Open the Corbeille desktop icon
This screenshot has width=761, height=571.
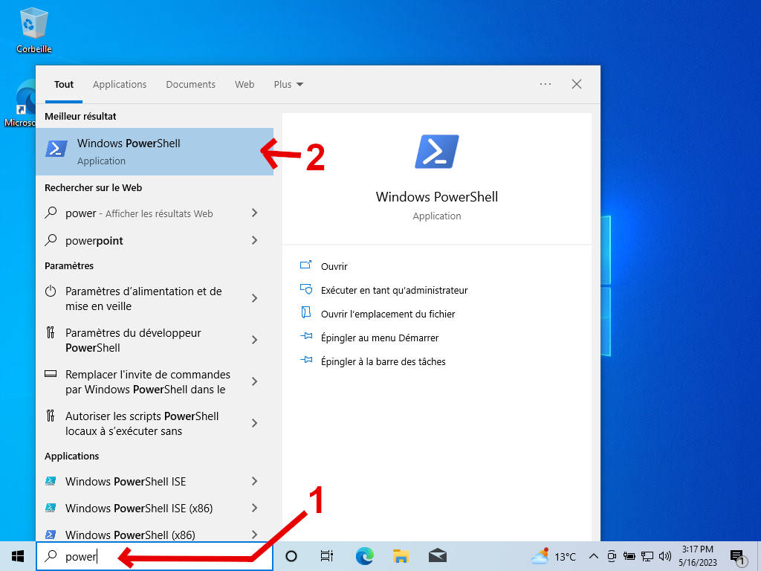pos(34,30)
